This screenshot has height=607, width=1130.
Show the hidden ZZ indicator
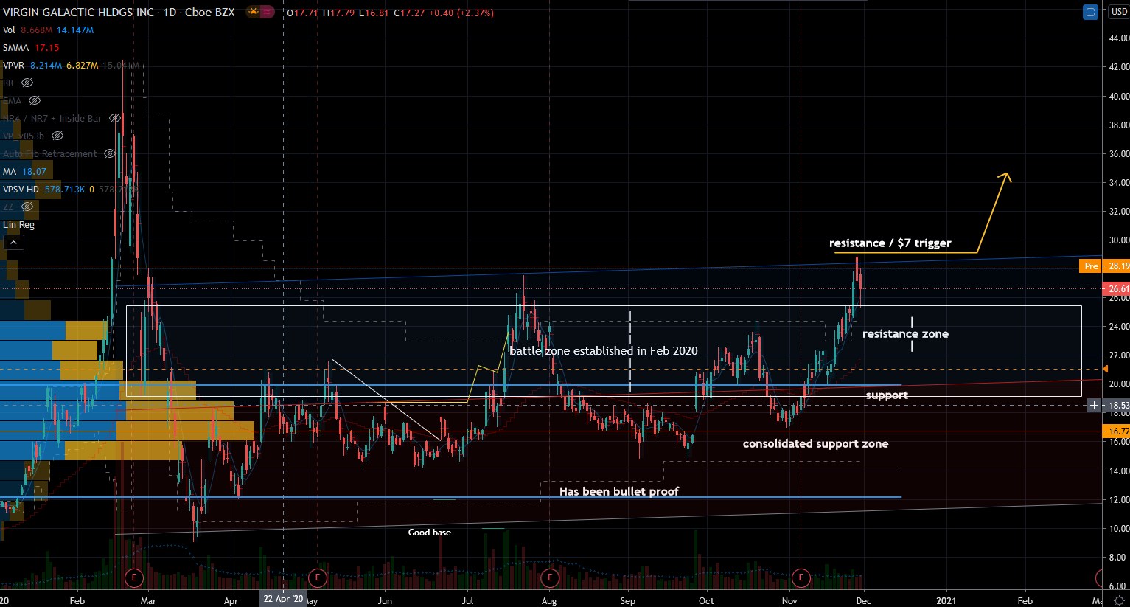(x=27, y=207)
